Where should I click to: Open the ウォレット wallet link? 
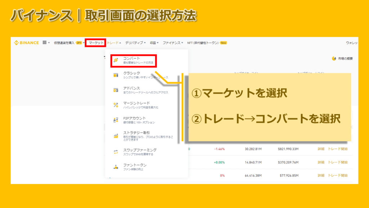coord(352,43)
